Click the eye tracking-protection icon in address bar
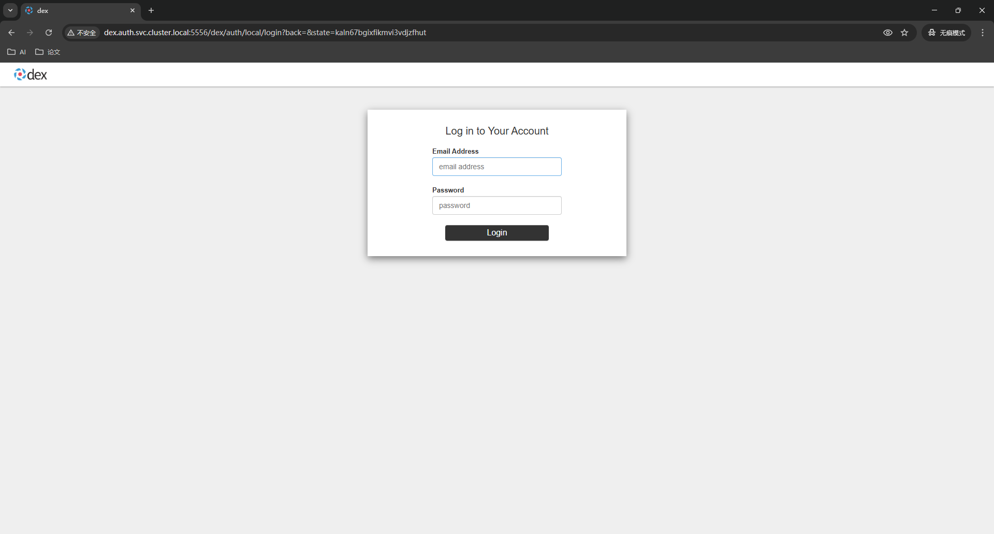Image resolution: width=994 pixels, height=534 pixels. point(888,33)
